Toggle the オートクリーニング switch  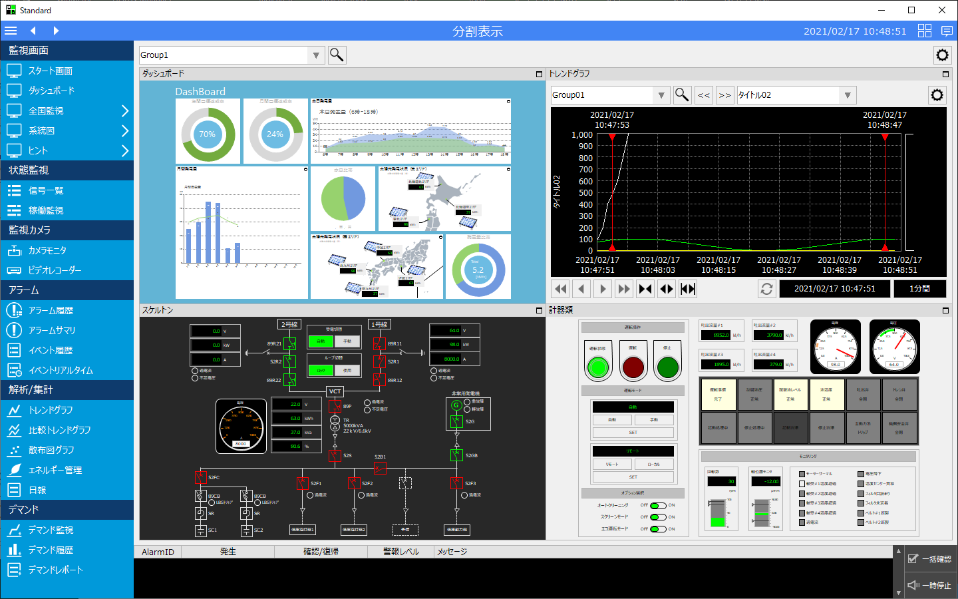658,506
